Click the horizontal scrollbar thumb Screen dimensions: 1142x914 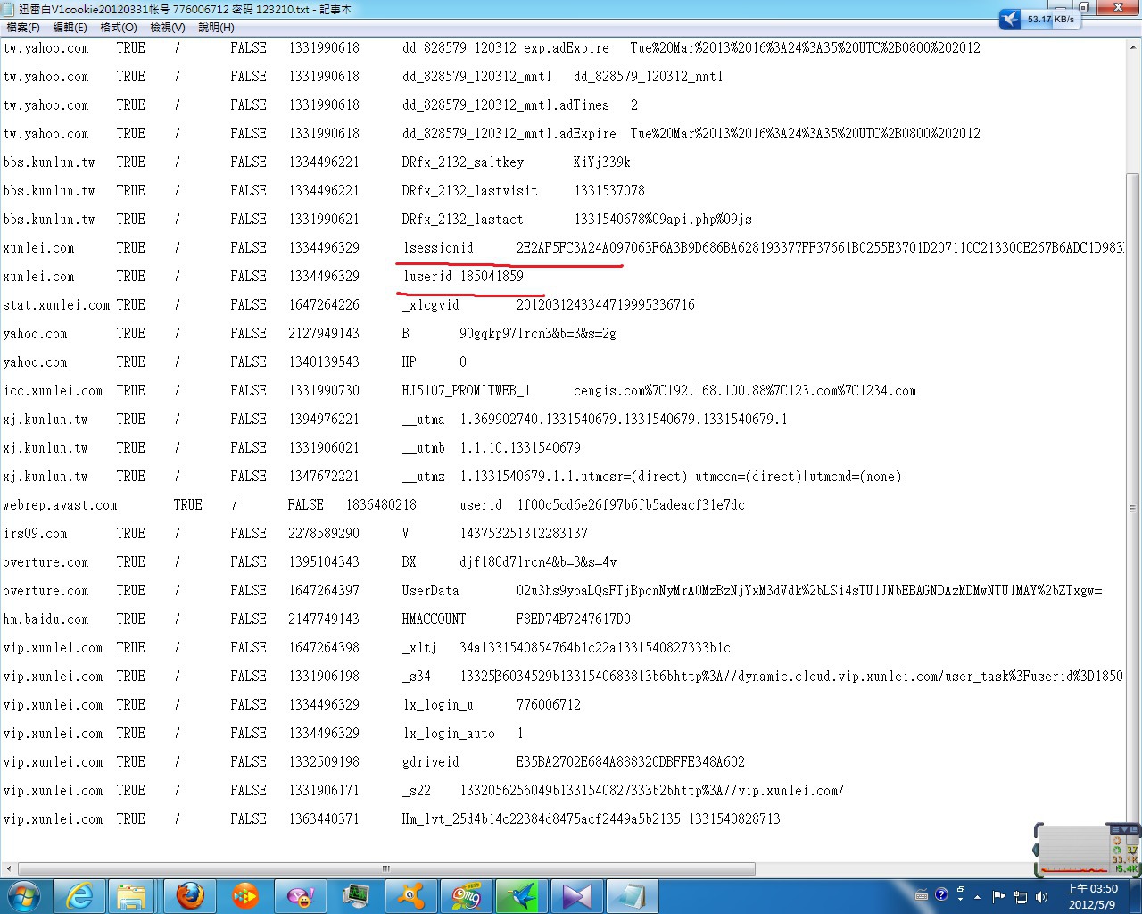point(386,868)
